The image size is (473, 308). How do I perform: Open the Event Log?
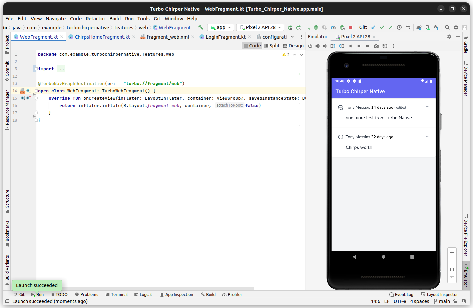point(401,295)
